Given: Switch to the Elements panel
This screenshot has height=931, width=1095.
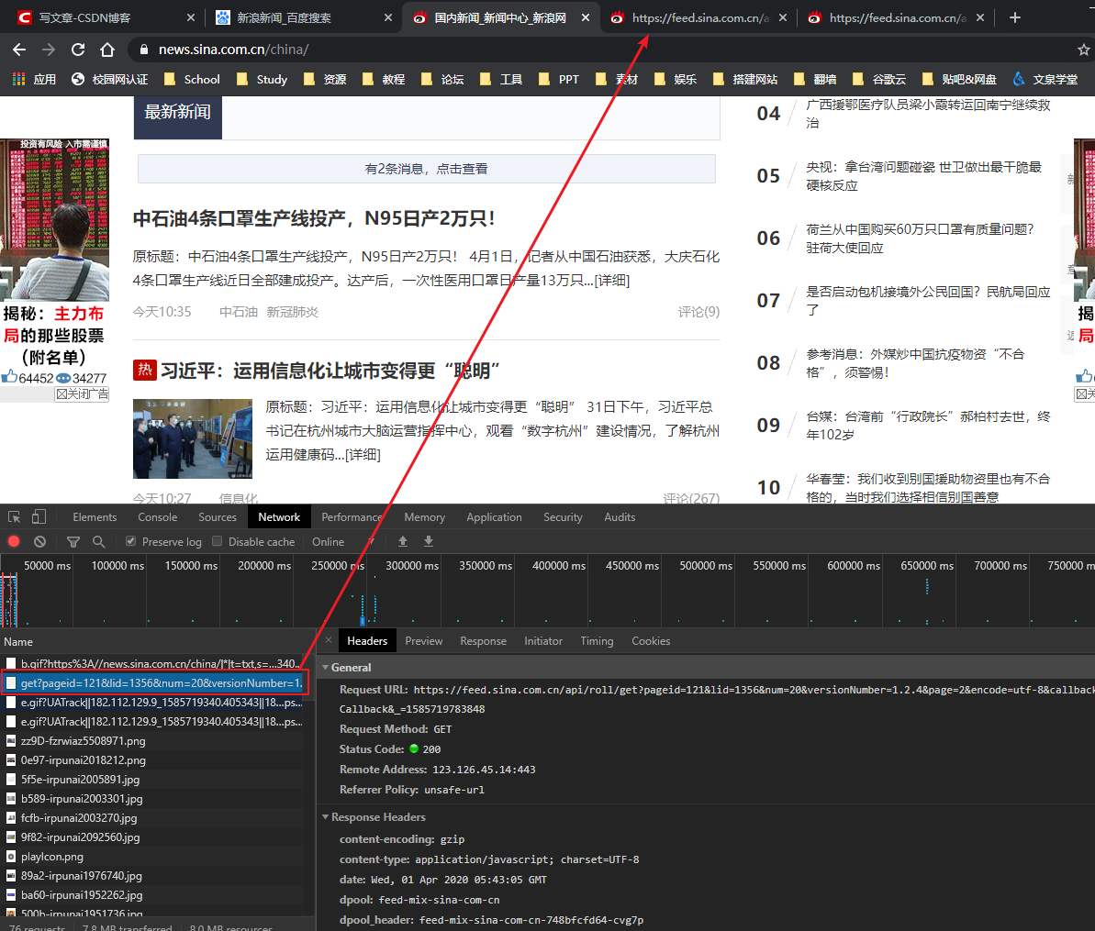Looking at the screenshot, I should [95, 517].
